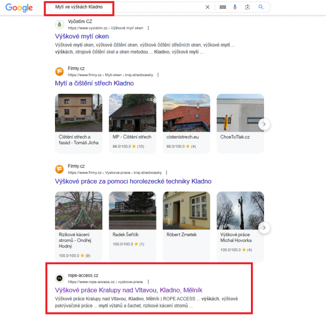The image size is (326, 315).
Task: Open Výškové práce za pomoci horolezecké techniky link
Action: click(133, 181)
